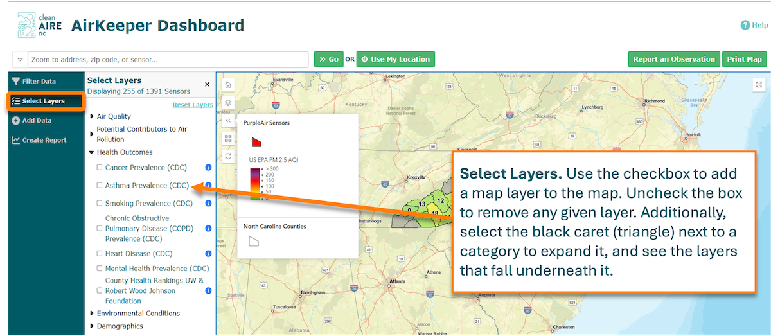The width and height of the screenshot is (771, 336).
Task: Enable Cancer Prevalence (CDC) checkbox
Action: [100, 168]
